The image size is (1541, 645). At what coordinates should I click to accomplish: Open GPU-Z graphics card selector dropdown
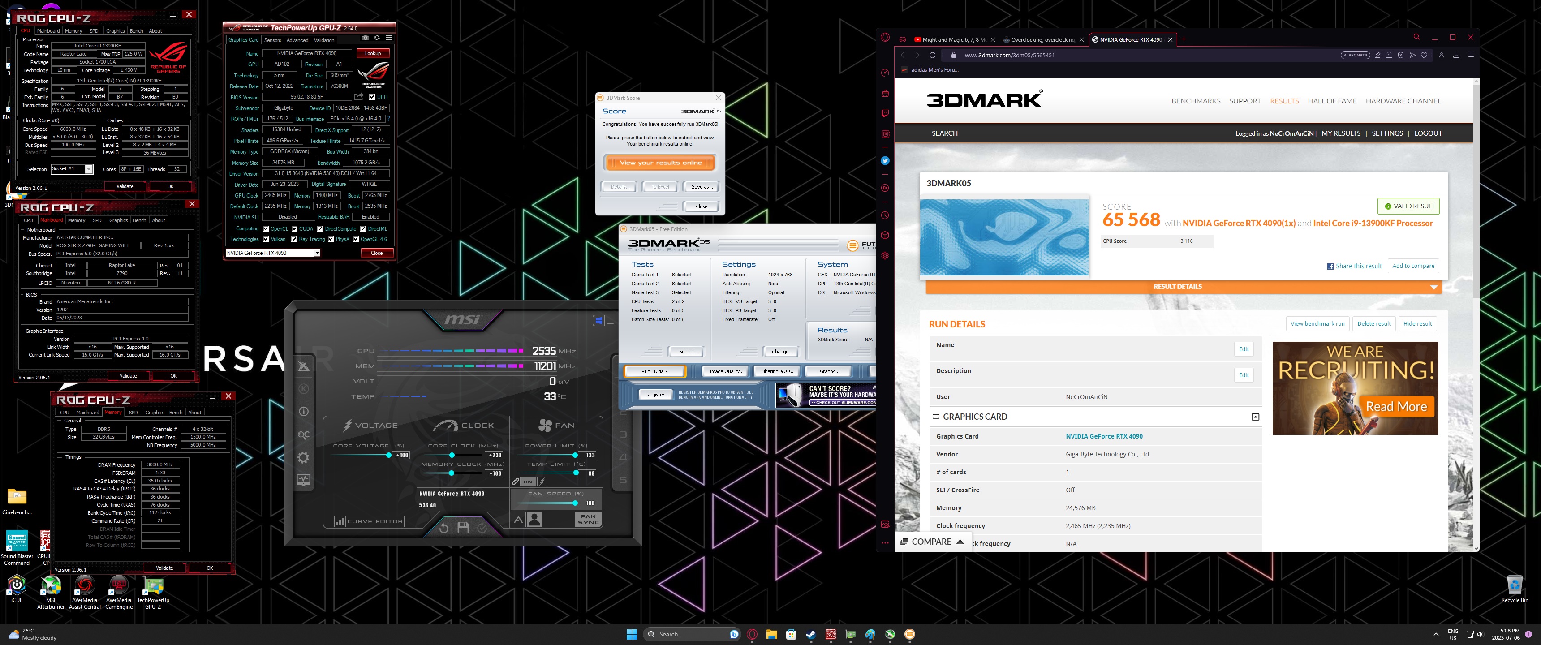point(317,253)
